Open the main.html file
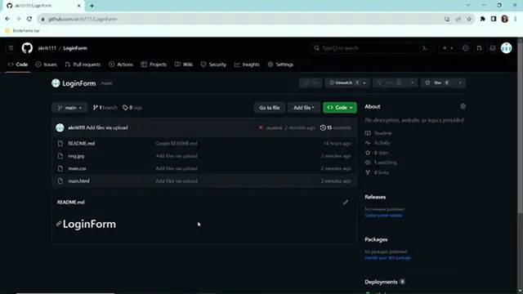This screenshot has width=523, height=294. coord(78,181)
